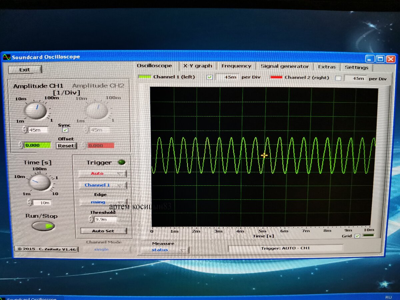Click the CH1 offset stepper arrows
This screenshot has width=400, height=300.
(21, 145)
